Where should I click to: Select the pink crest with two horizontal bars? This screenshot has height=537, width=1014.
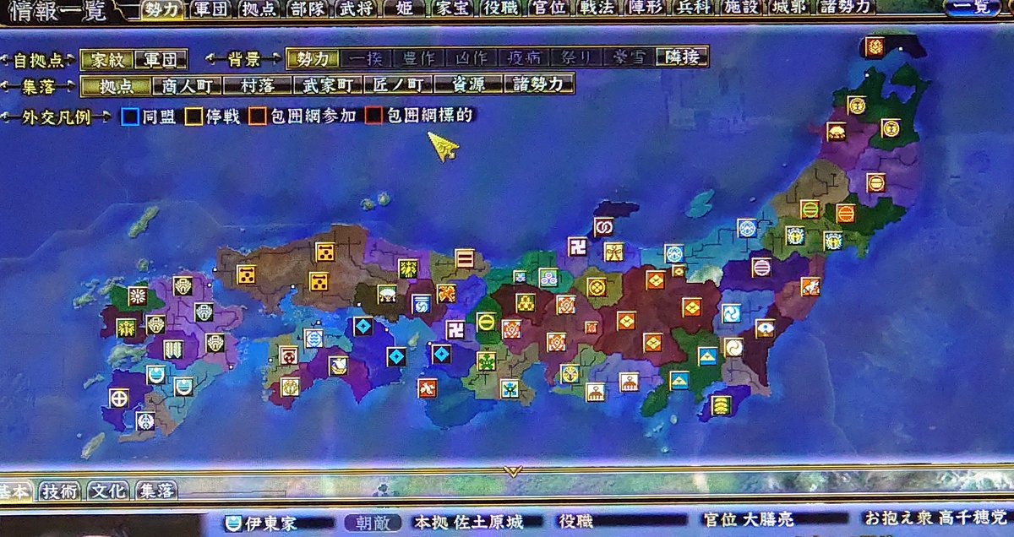coord(464,258)
